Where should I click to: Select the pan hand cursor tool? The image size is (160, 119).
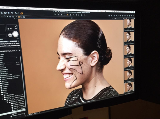(x=61, y=15)
